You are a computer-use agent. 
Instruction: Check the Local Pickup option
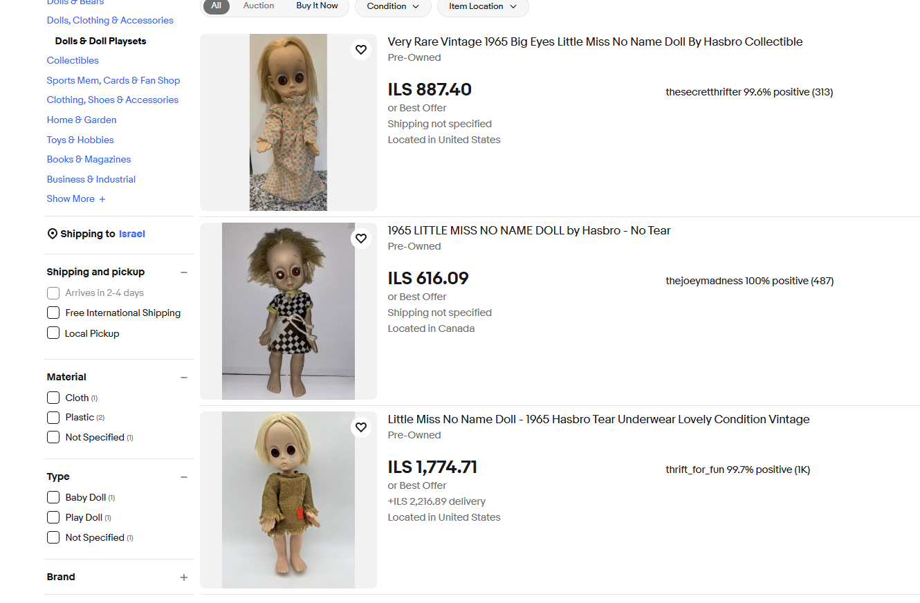[53, 333]
